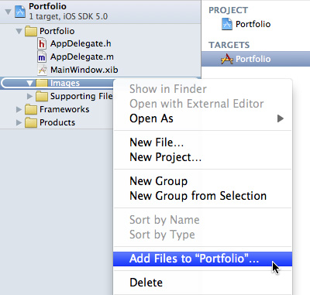Click the AppDelegate.h header file icon

42,43
